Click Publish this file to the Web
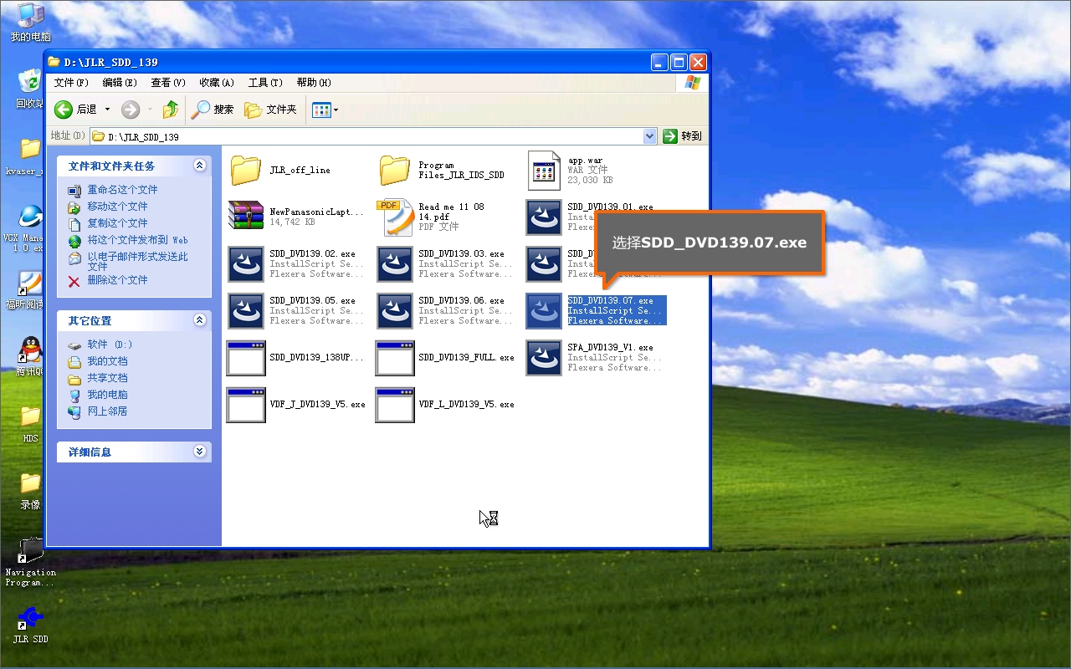Image resolution: width=1071 pixels, height=669 pixels. pyautogui.click(x=138, y=240)
